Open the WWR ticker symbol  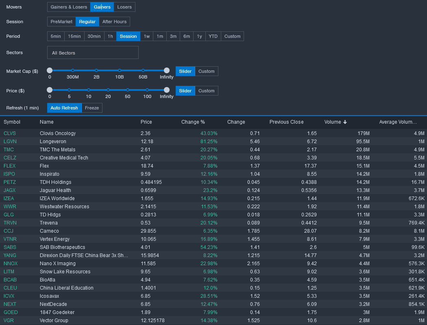click(10, 207)
